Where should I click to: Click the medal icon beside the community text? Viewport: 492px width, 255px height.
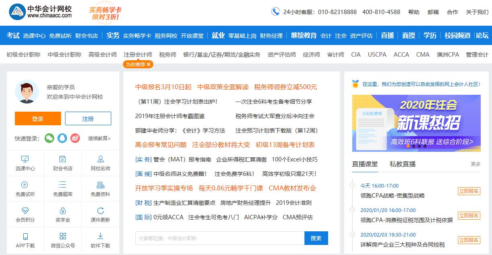click(355, 84)
